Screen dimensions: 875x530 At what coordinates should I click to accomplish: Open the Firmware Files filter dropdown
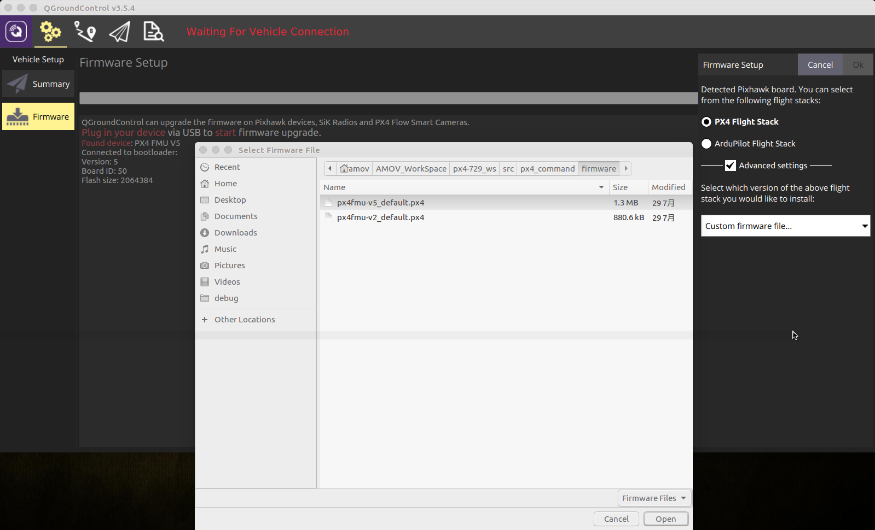pyautogui.click(x=654, y=498)
